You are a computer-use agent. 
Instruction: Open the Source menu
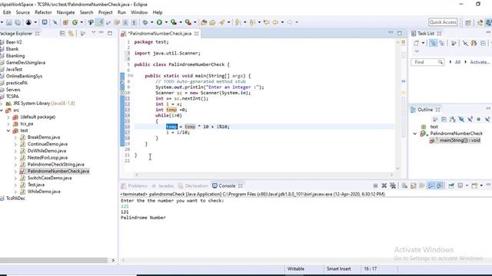tap(22, 12)
